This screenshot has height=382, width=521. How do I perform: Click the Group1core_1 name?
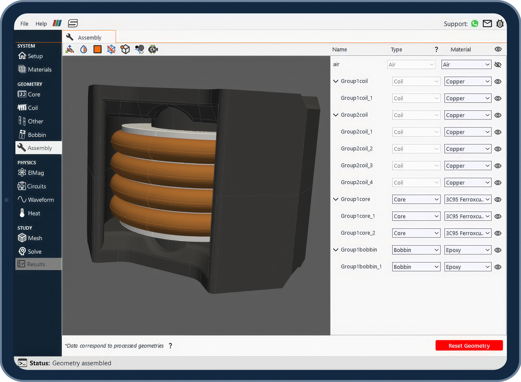[x=358, y=216]
